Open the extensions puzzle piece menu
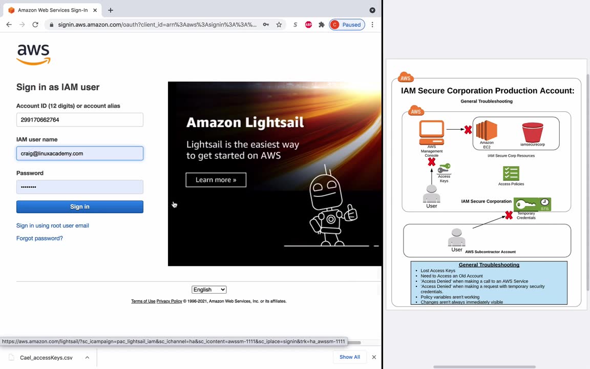The width and height of the screenshot is (590, 369). tap(321, 25)
